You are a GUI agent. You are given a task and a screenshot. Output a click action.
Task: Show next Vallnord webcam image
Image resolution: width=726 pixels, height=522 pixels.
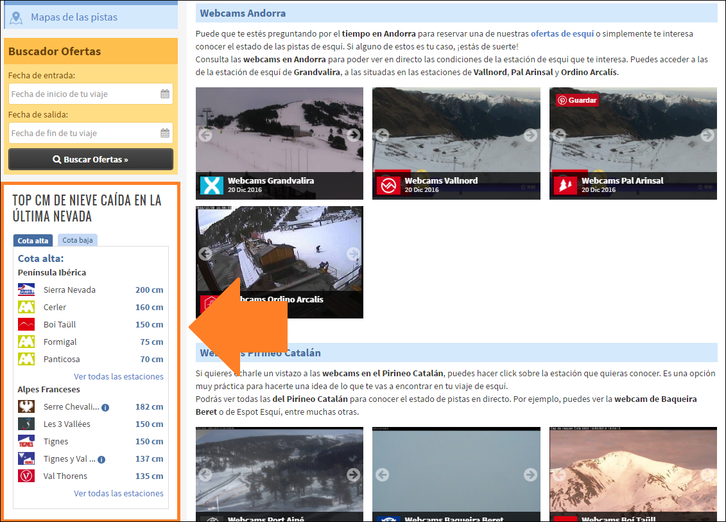[x=531, y=135]
